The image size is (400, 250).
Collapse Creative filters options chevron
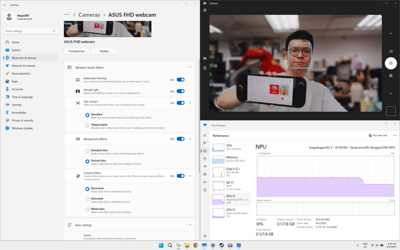coord(190,176)
